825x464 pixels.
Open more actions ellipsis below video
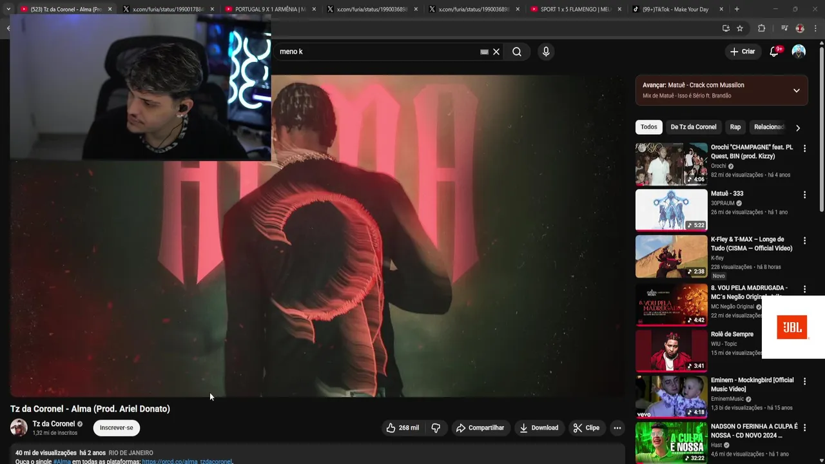[x=617, y=428]
